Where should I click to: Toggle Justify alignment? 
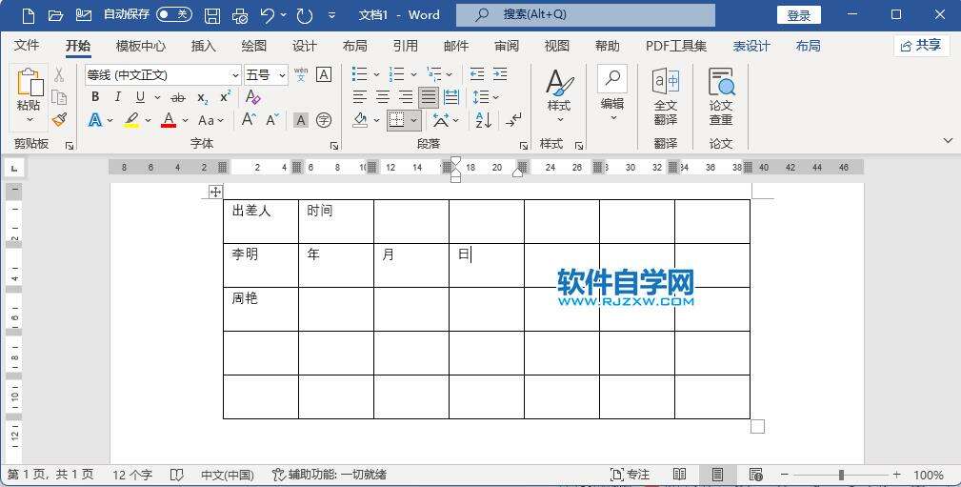(x=429, y=97)
